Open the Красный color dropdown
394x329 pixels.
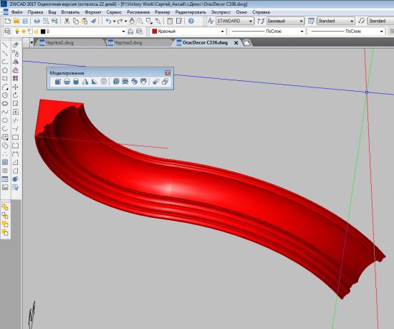[x=188, y=32]
